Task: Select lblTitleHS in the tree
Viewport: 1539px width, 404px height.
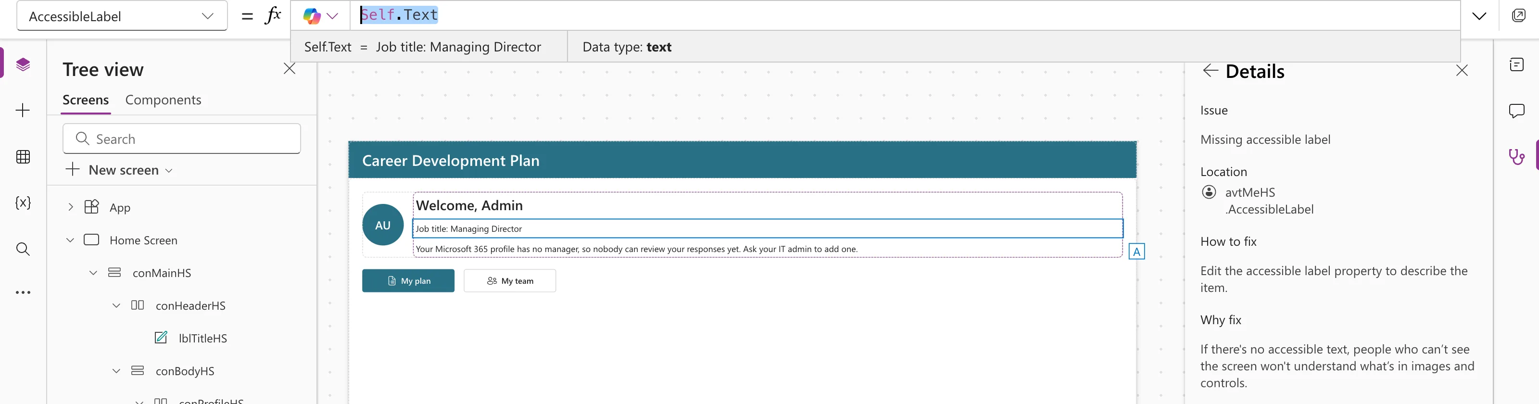Action: click(202, 338)
